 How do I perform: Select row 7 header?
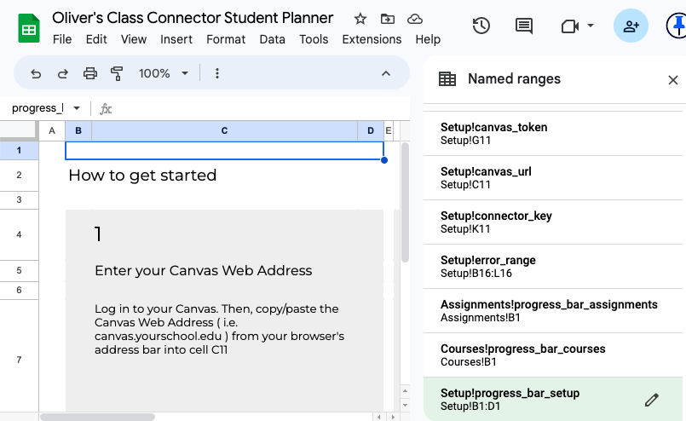pos(19,360)
